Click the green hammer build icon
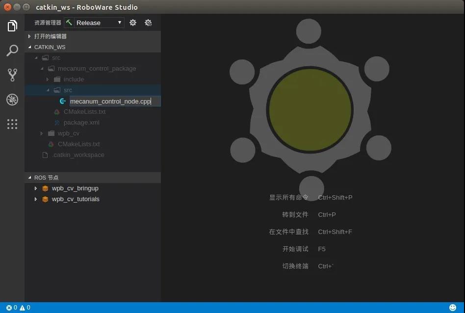Image resolution: width=465 pixels, height=313 pixels. point(69,23)
